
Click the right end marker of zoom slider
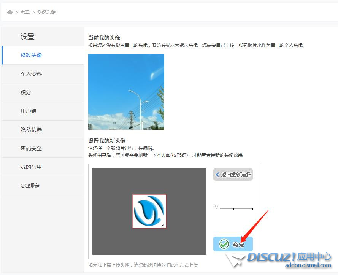252,208
